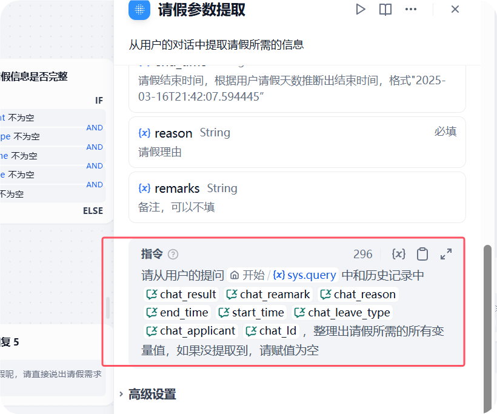Viewport: 497px width, 414px height.
Task: Click the chat_reamark variable chip
Action: coord(268,294)
